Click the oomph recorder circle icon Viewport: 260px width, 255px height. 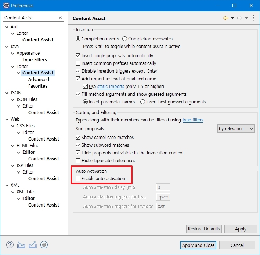click(44, 245)
